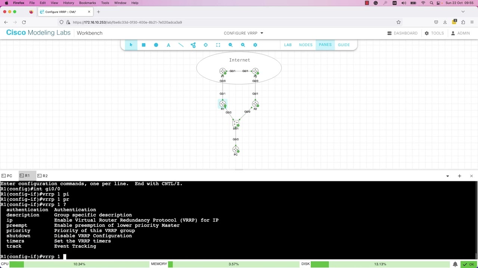The height and width of the screenshot is (268, 478).
Task: Click the Save to Pocket icon
Action: click(x=436, y=22)
